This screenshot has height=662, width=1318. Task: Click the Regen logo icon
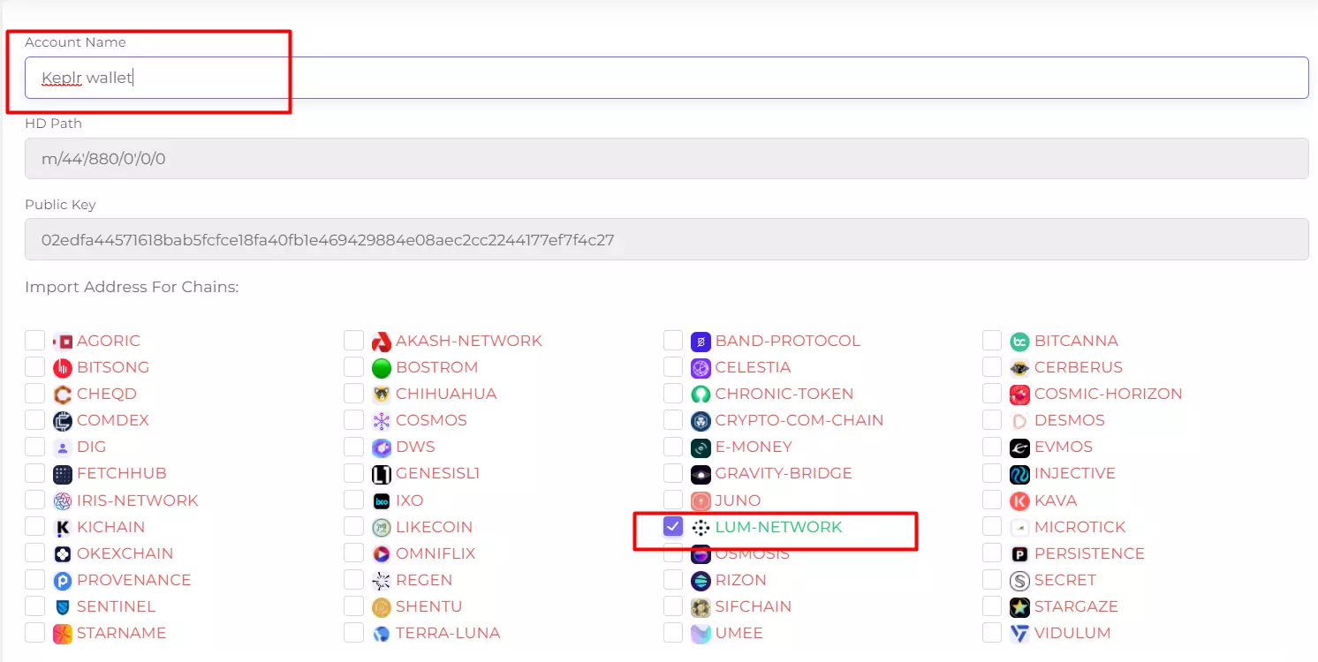(382, 581)
